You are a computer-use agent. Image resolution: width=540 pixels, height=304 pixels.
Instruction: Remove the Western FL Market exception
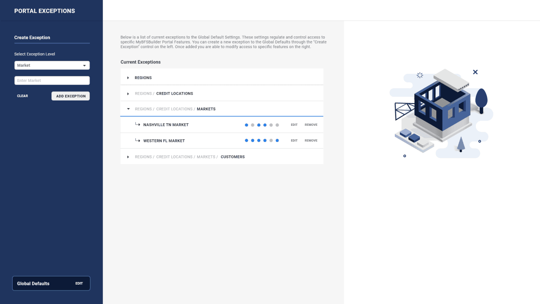tap(311, 141)
